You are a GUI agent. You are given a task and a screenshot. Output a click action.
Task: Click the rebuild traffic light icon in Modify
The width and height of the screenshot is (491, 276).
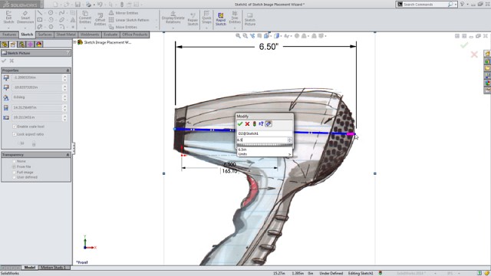[x=254, y=124]
